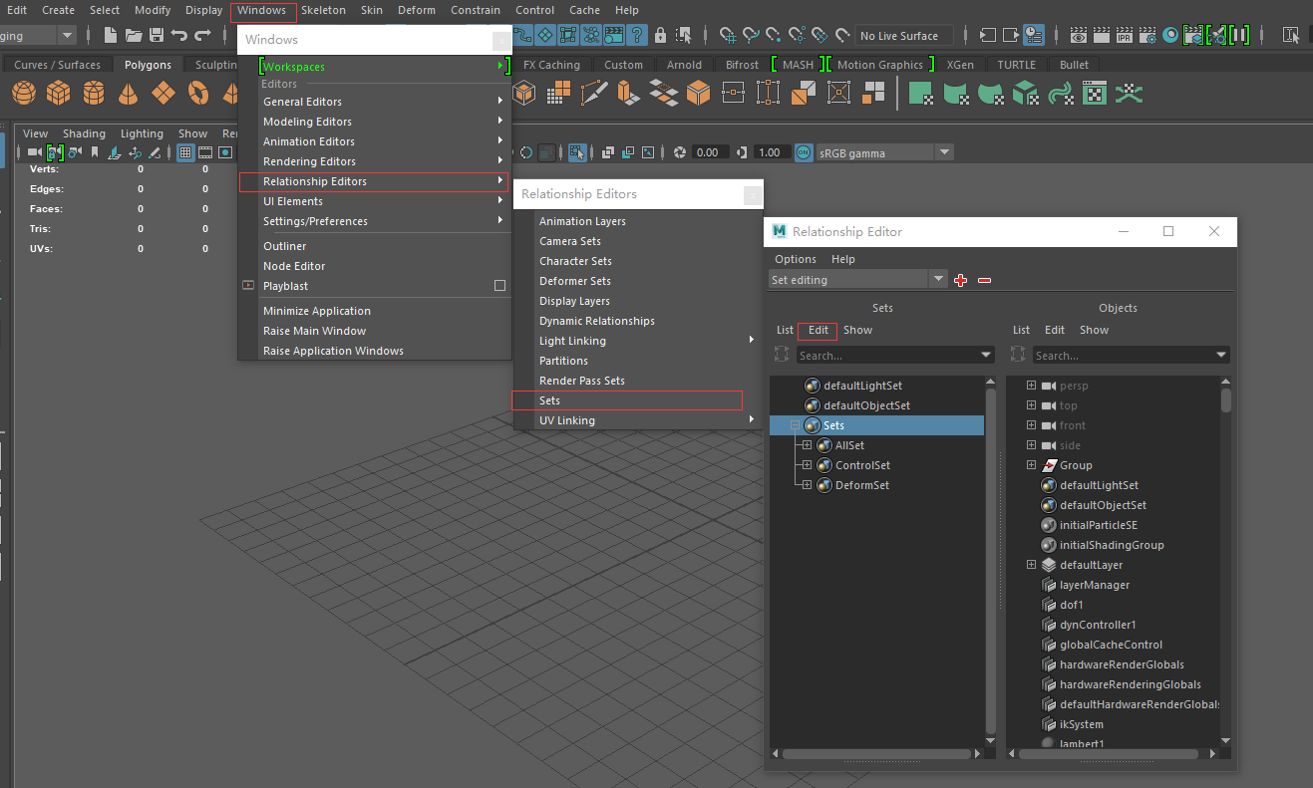The height and width of the screenshot is (788, 1313).
Task: Select the Polygon Cube tool on the shelf
Action: coord(58,93)
